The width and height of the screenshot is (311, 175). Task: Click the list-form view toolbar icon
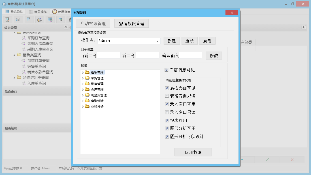(x=18, y=20)
